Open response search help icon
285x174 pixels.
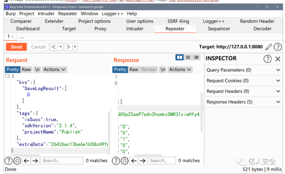tap(116, 161)
